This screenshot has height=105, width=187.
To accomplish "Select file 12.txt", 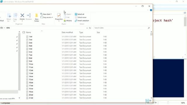I will point(31,70).
